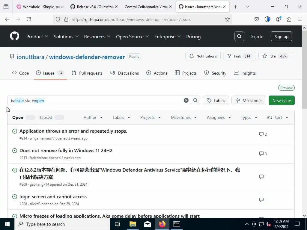This screenshot has width=307, height=230.
Task: Switch to Code repository tab
Action: (20, 73)
